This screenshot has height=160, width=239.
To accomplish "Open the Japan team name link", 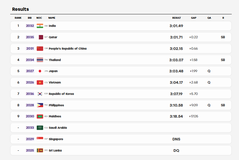I will 53,71.
